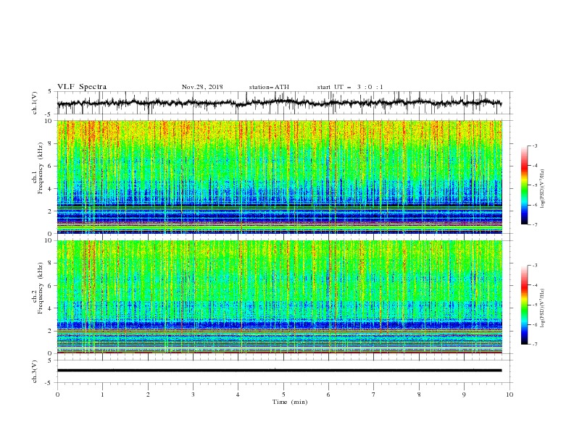This screenshot has height=443, width=574.
Task: Click the 'ch.1(V)' waveform axis label
Action: (x=35, y=103)
